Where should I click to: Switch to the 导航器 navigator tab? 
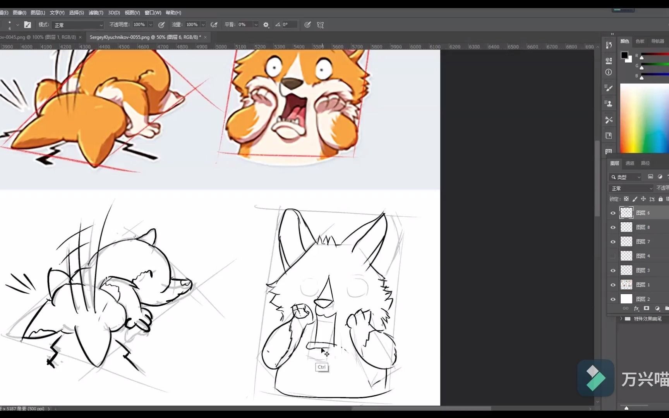(x=657, y=41)
